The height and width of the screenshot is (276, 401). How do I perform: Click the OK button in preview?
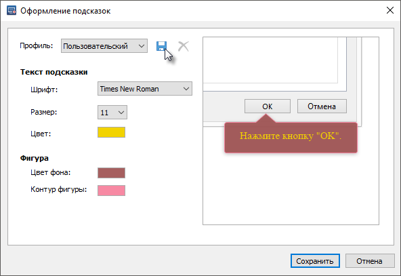click(268, 106)
